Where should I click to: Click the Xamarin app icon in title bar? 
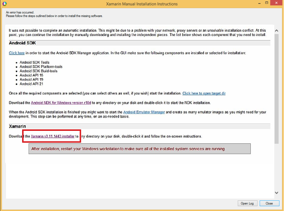click(5, 4)
